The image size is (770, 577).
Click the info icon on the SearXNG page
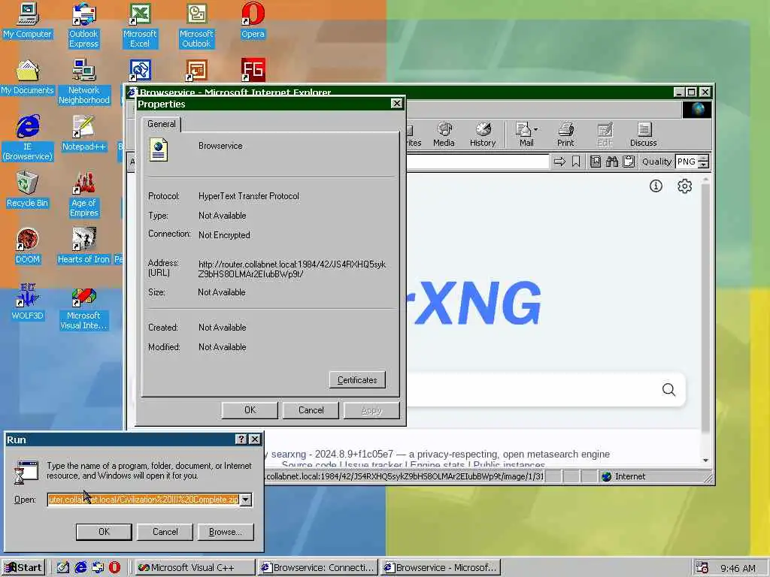(x=656, y=186)
